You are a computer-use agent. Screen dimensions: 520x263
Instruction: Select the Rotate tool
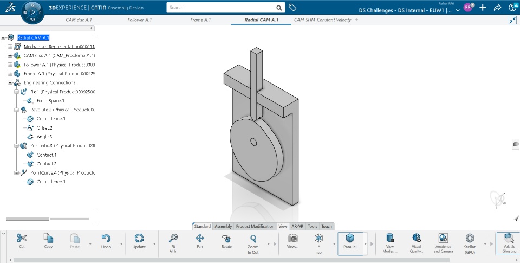(226, 241)
